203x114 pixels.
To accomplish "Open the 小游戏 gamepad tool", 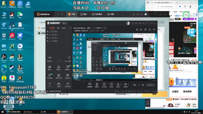I will coord(59,85).
